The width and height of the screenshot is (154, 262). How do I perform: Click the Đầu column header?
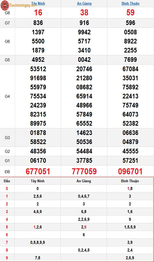coord(7,181)
